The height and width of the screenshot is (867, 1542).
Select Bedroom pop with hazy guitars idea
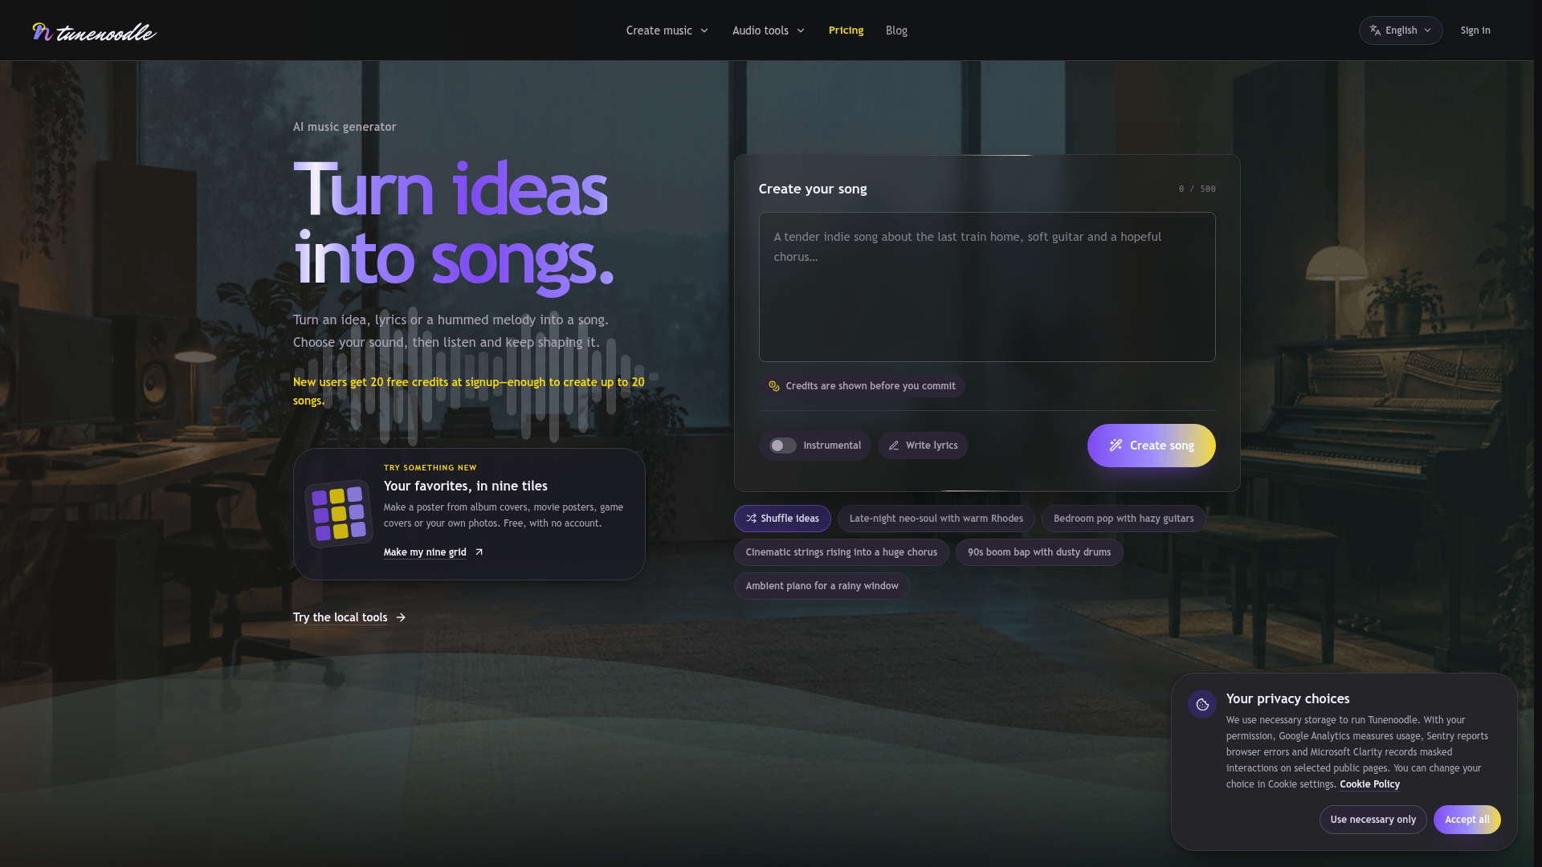[x=1123, y=519]
